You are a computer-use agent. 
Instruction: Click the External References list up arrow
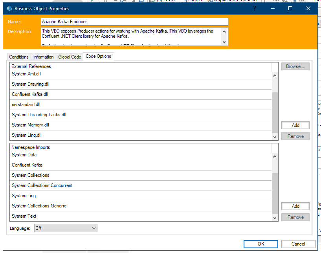tap(275, 75)
